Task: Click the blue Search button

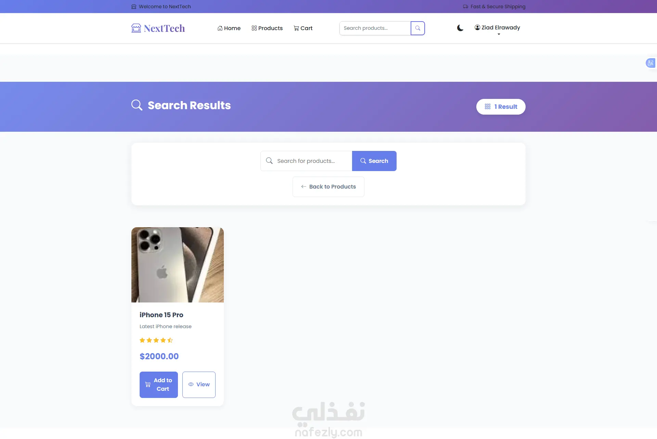Action: [x=374, y=161]
